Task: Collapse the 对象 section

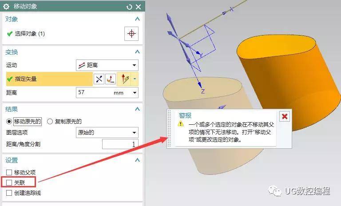Action: pos(137,19)
